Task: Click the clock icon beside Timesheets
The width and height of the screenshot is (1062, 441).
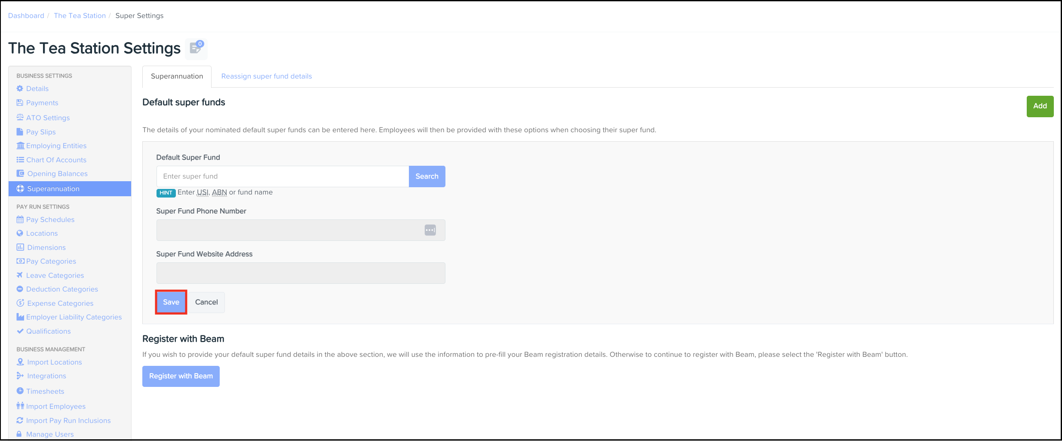Action: 20,391
